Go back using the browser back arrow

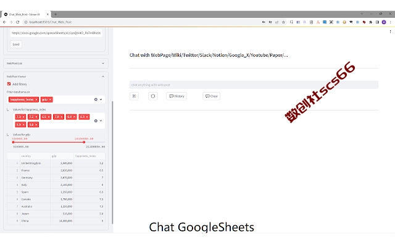click(4, 22)
